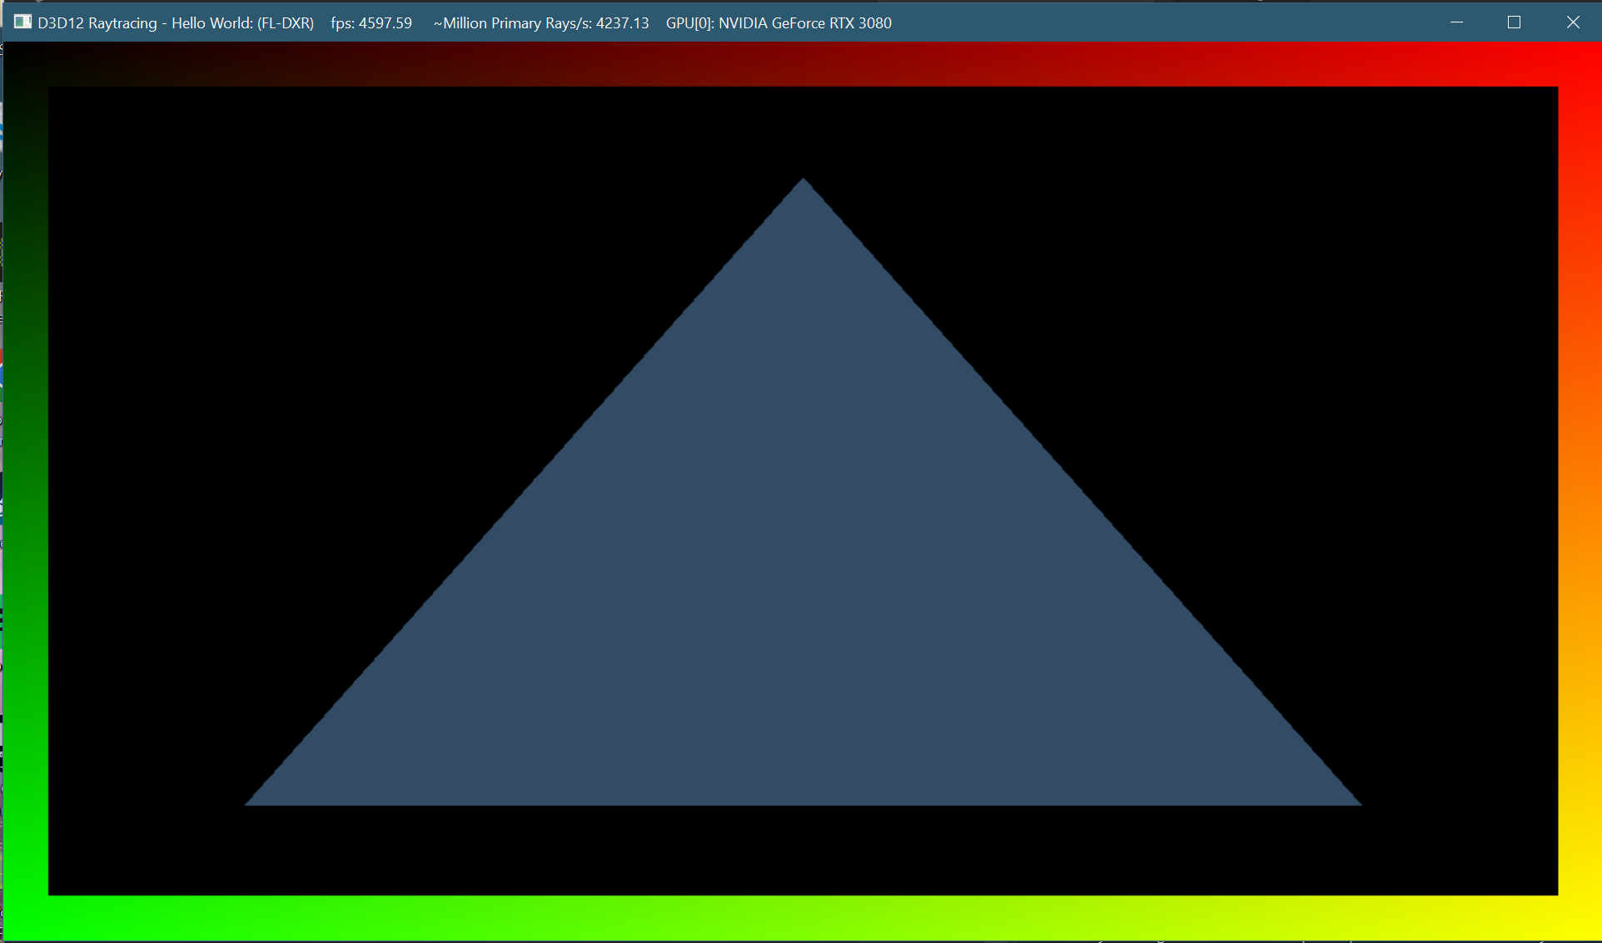
Task: Close the D3D12 Raytracing window
Action: click(1572, 22)
